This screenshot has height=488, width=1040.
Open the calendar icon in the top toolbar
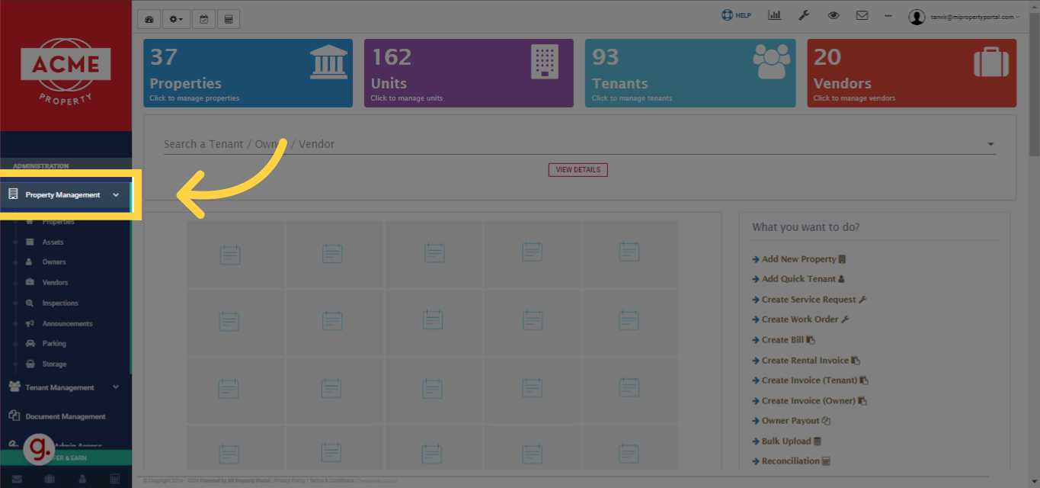point(203,18)
